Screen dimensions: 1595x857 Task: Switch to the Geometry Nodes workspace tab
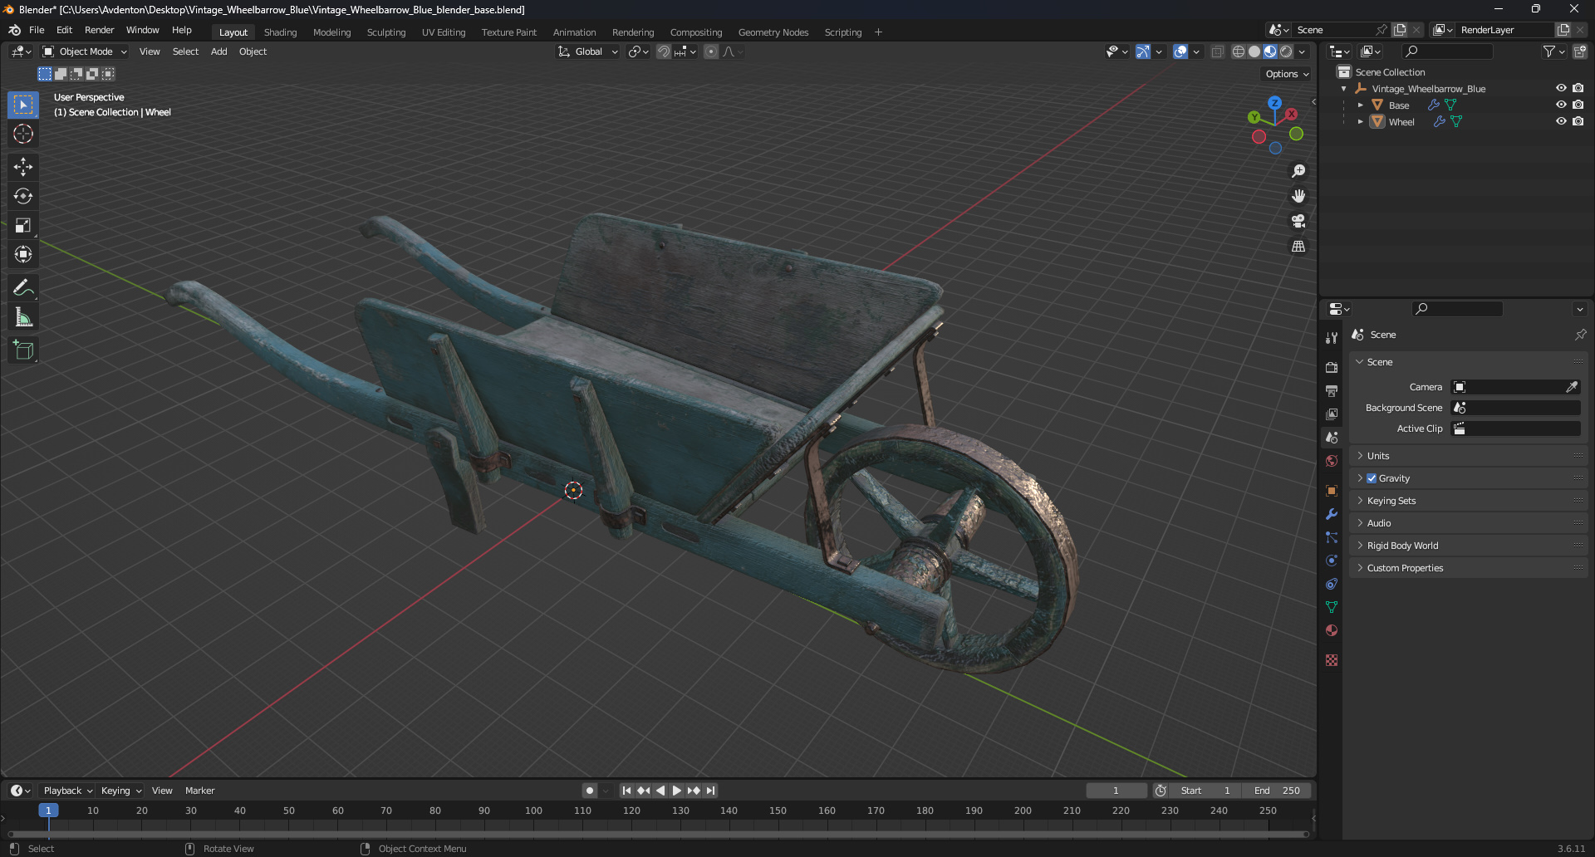[x=773, y=32]
